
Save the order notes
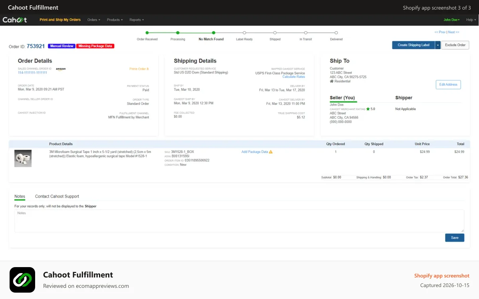[x=455, y=238]
